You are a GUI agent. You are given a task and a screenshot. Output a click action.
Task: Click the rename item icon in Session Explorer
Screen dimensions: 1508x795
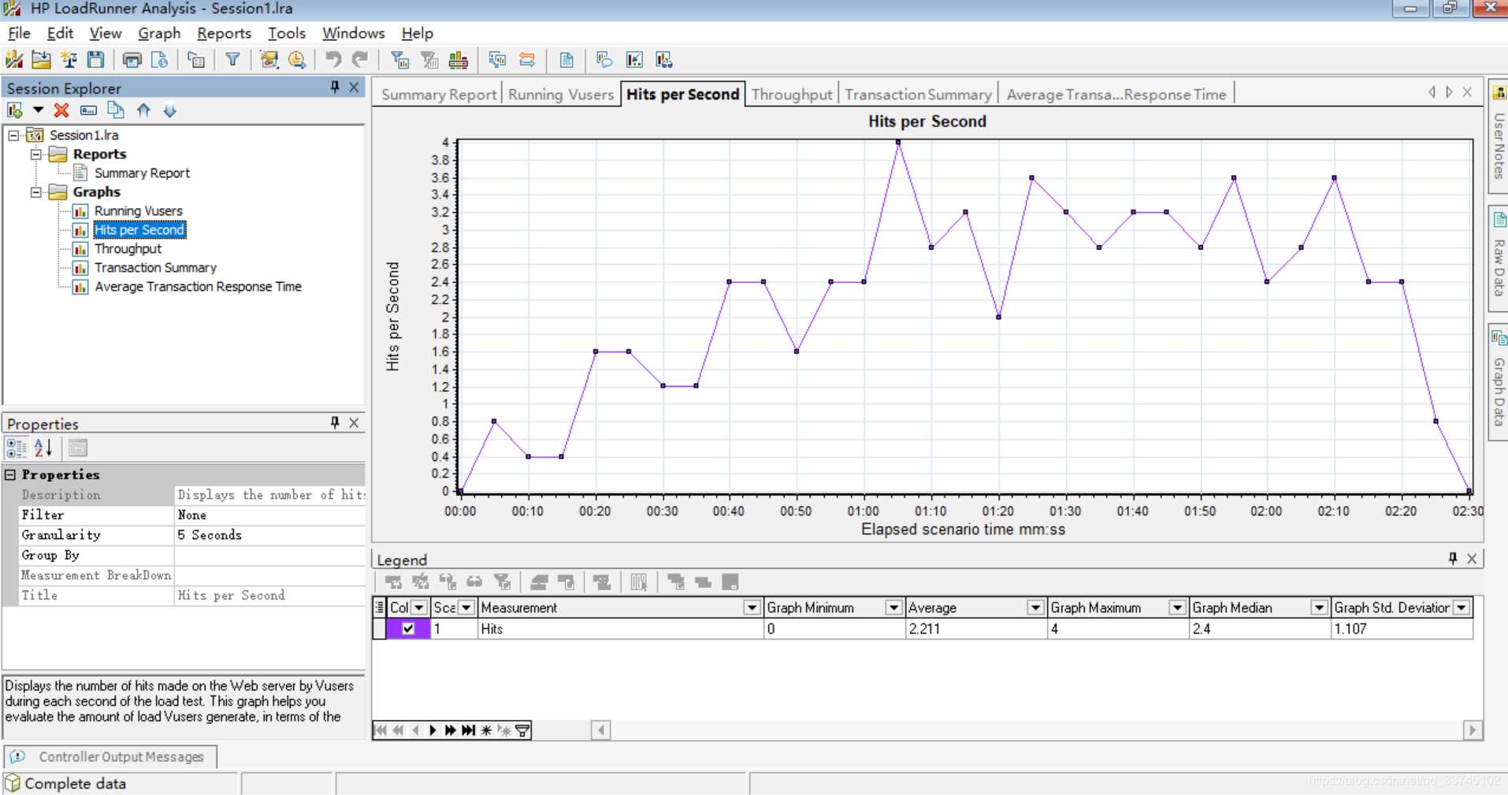point(88,110)
